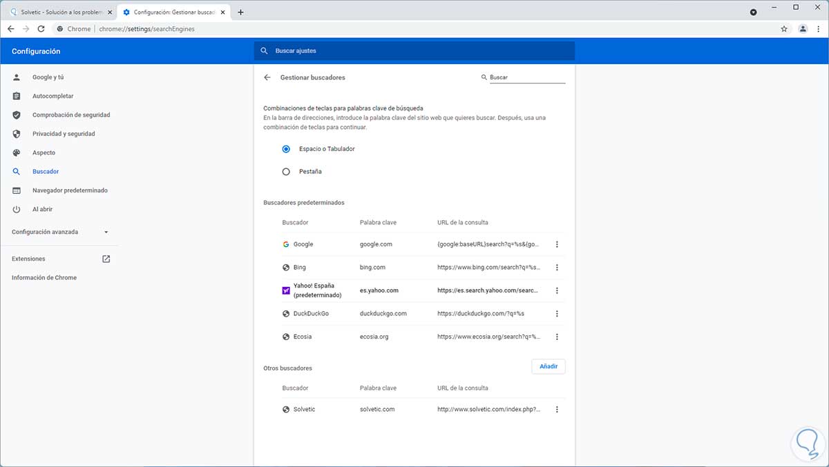Open more actions for Yahoo! España
The height and width of the screenshot is (467, 829).
click(x=557, y=290)
